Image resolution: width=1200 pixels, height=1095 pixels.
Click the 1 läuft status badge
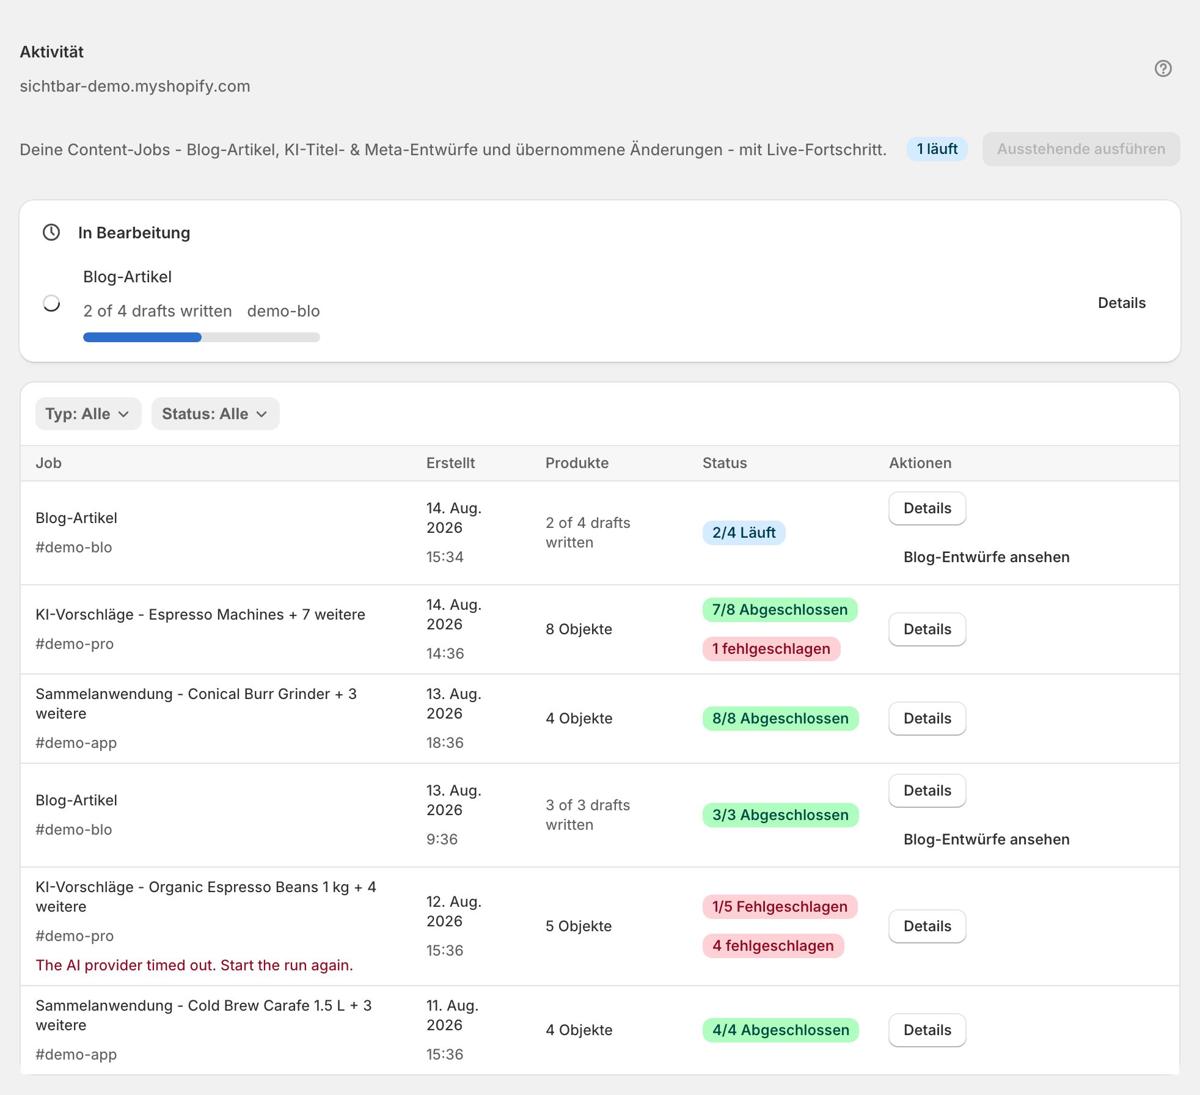click(x=937, y=149)
